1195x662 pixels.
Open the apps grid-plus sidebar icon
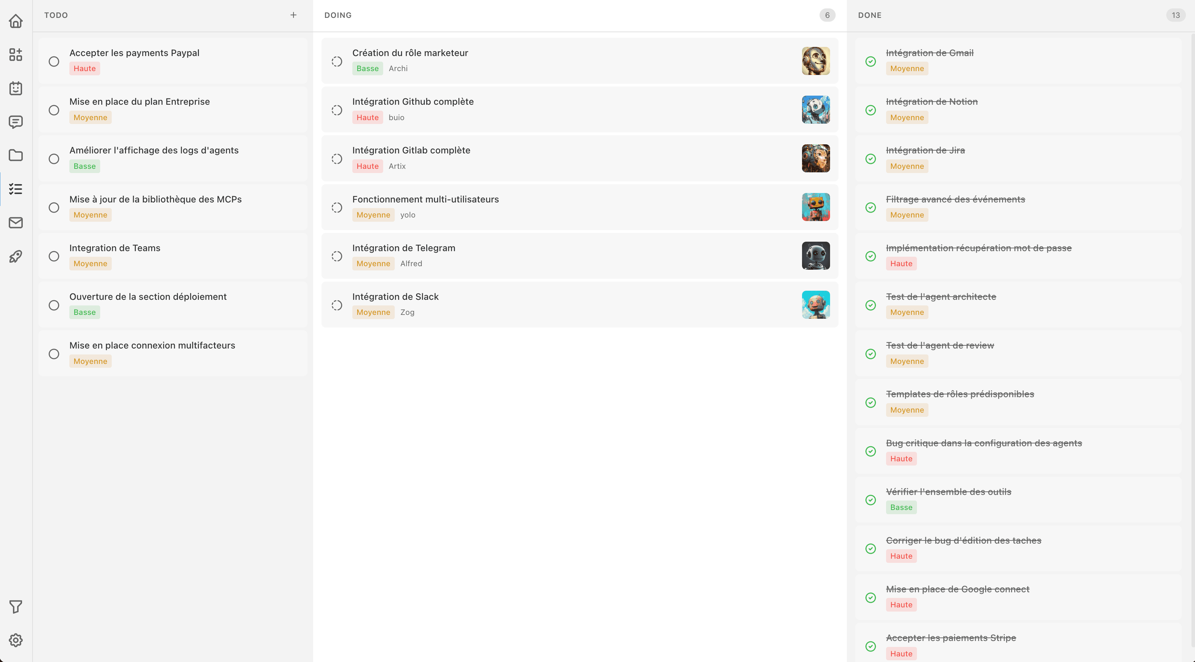(x=16, y=55)
